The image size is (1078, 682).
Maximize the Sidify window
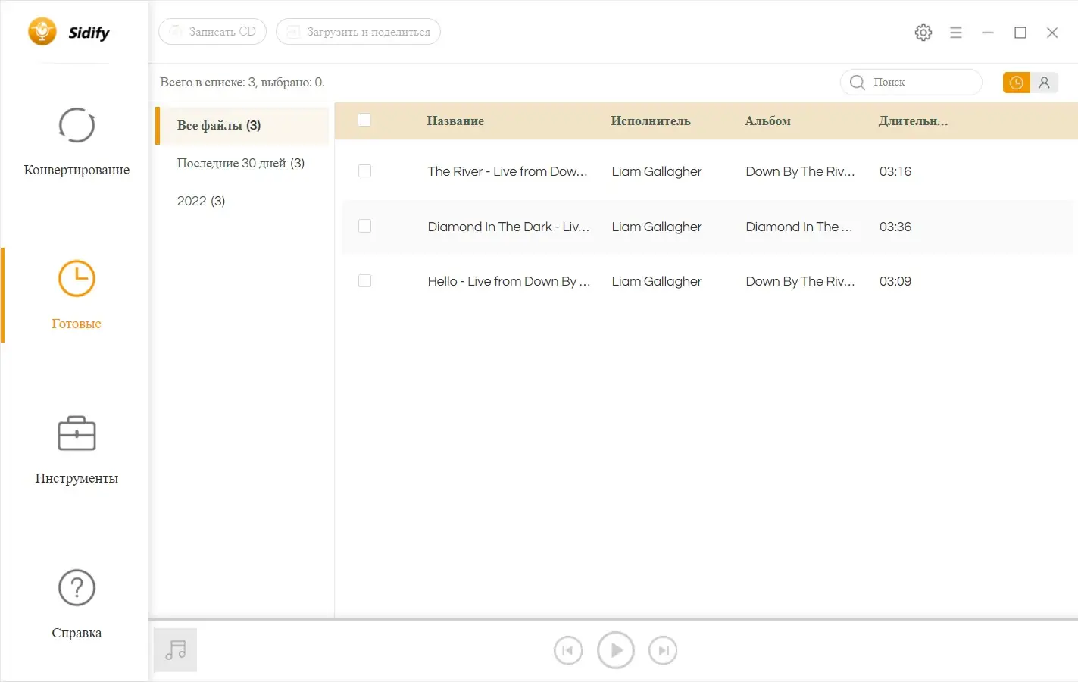(1020, 33)
